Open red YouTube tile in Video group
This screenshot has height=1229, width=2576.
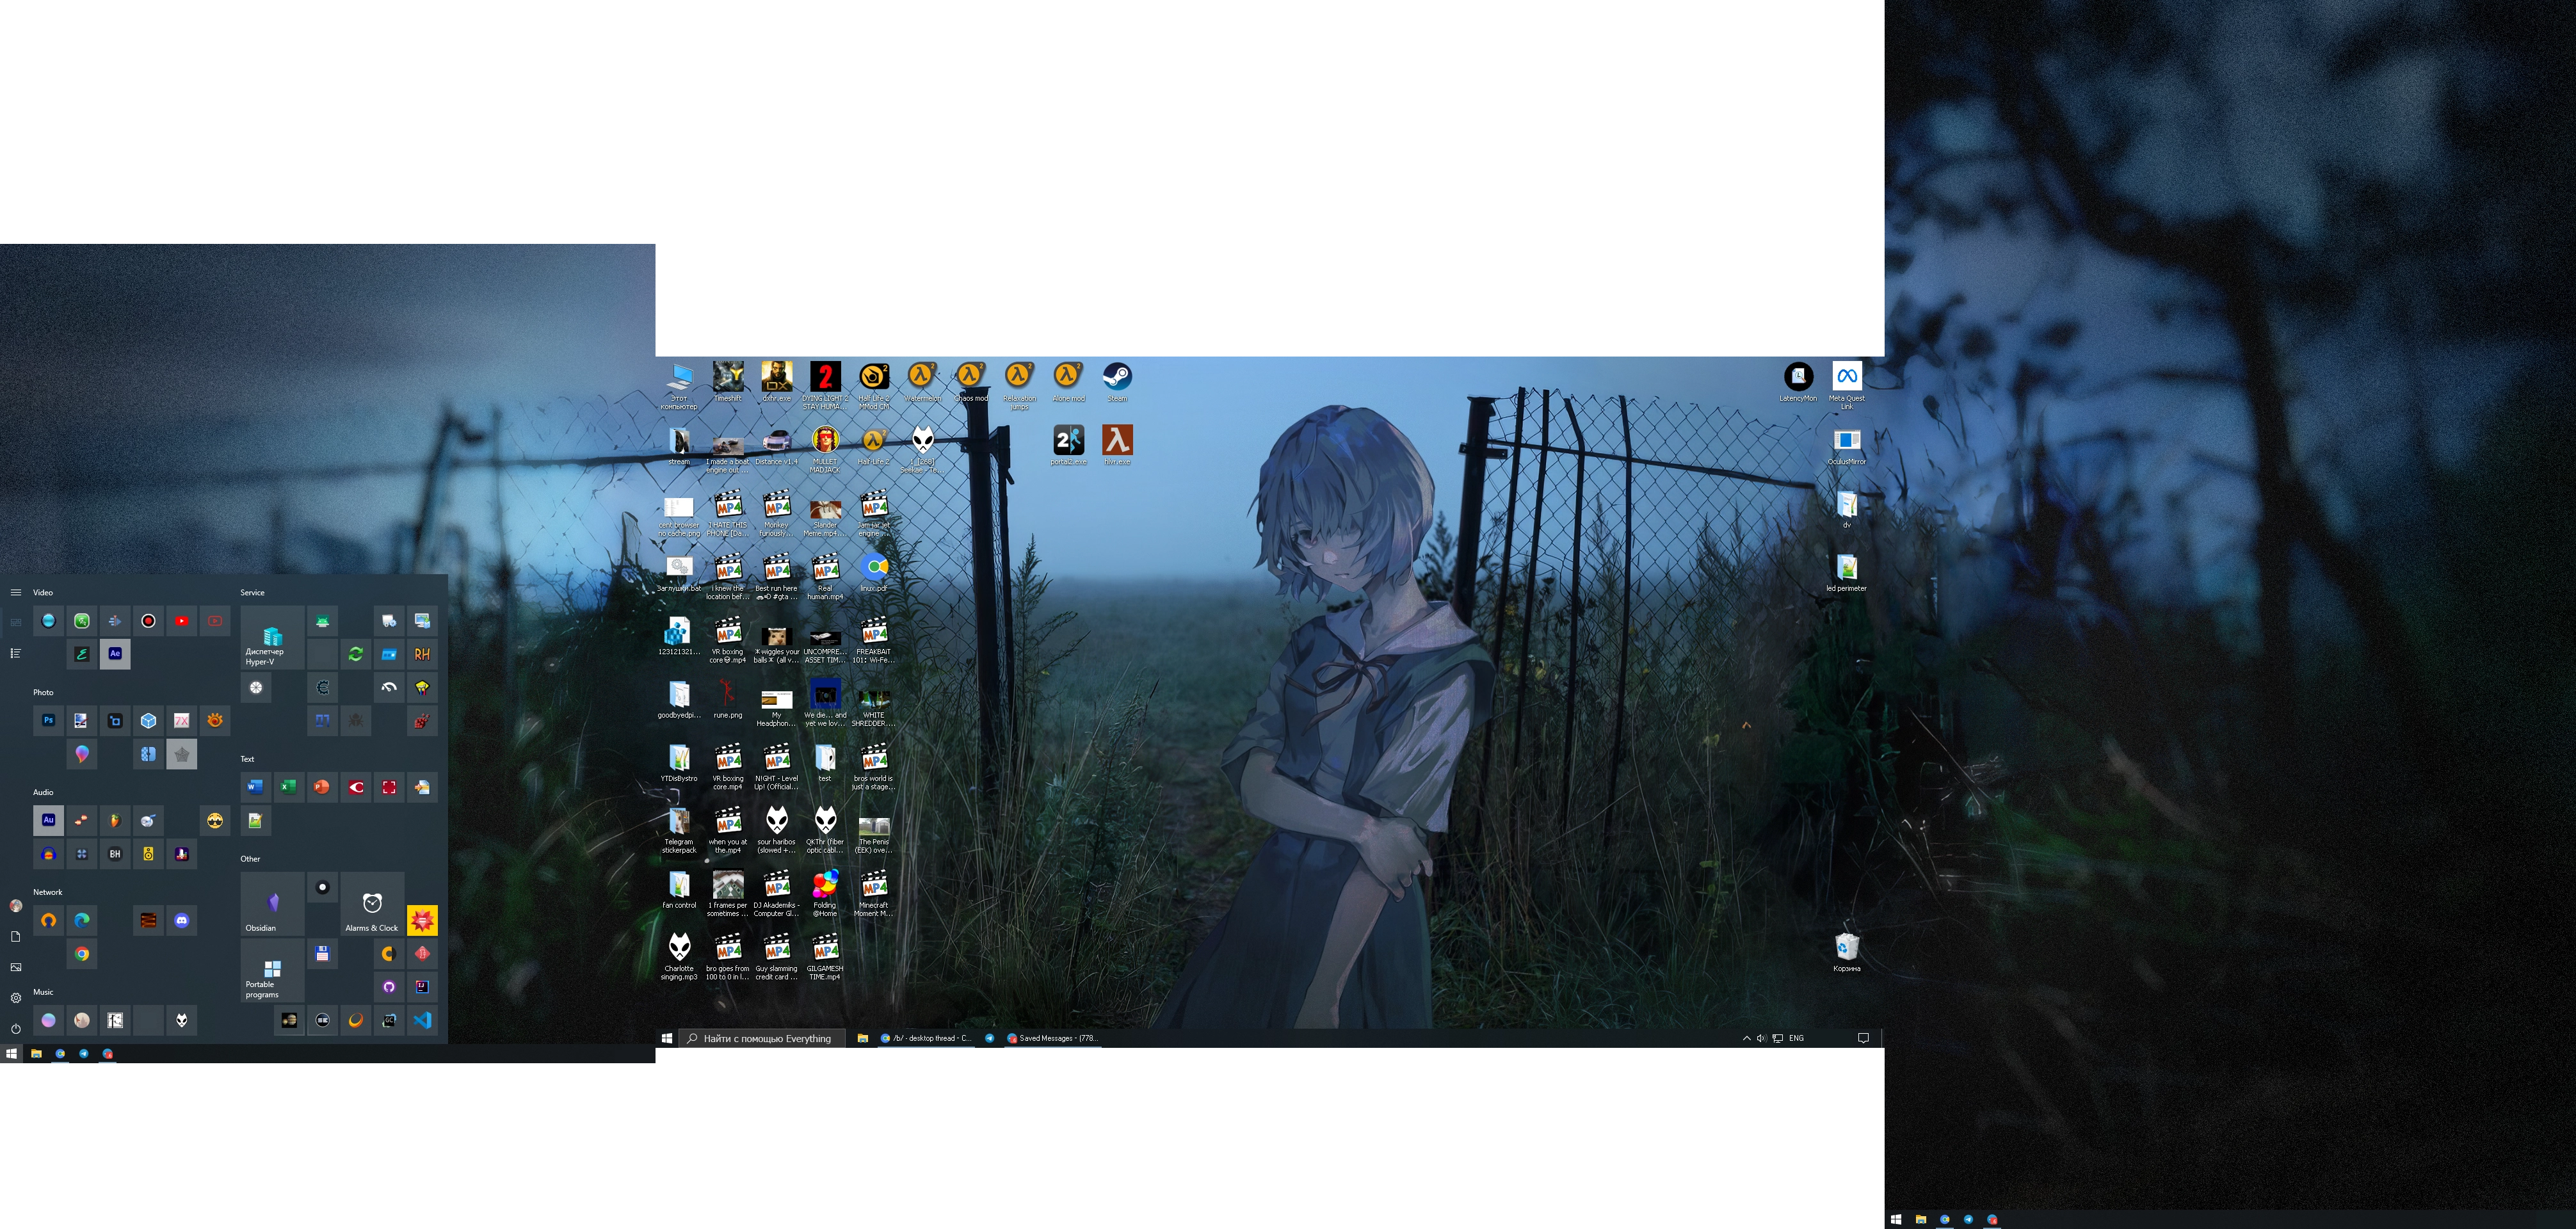click(182, 621)
